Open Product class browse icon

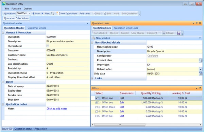[x=201, y=60]
